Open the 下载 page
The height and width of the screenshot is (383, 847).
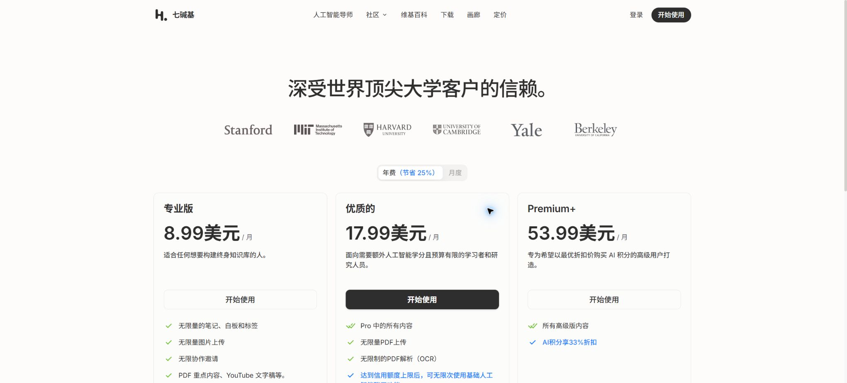(x=447, y=15)
